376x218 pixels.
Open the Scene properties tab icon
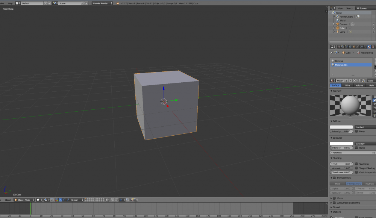click(x=347, y=47)
